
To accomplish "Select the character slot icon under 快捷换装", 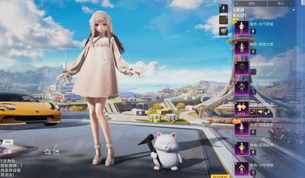I will [223, 9].
